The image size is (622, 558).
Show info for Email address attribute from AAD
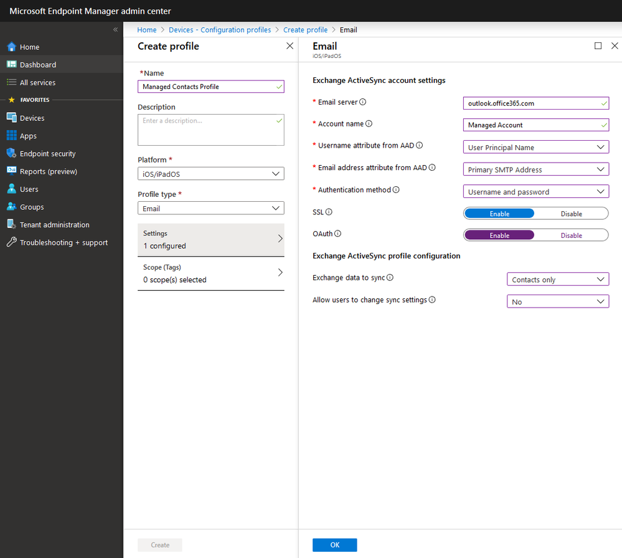coord(432,168)
